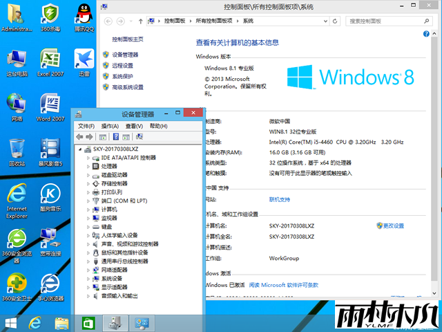Open the Windows Store taskbar icon
This screenshot has width=442, height=332.
click(x=88, y=323)
